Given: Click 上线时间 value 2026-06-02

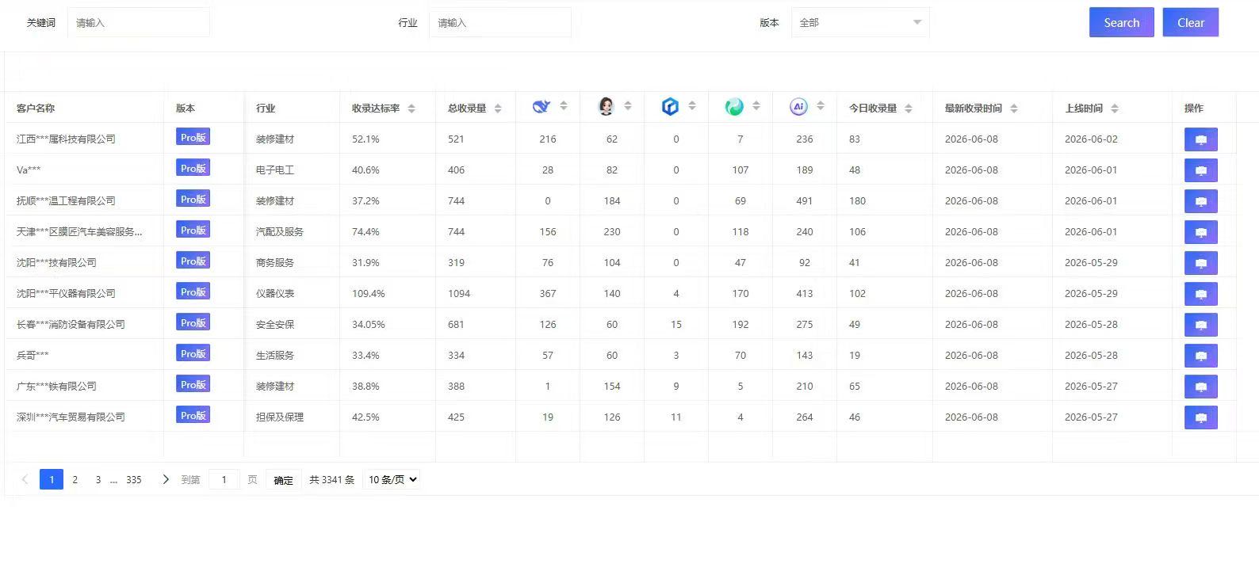Looking at the screenshot, I should pyautogui.click(x=1091, y=139).
